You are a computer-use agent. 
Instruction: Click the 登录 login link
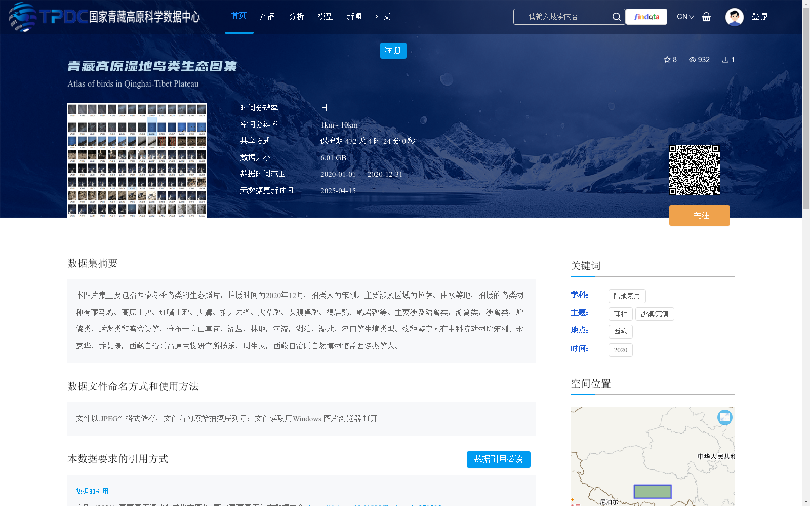(760, 16)
